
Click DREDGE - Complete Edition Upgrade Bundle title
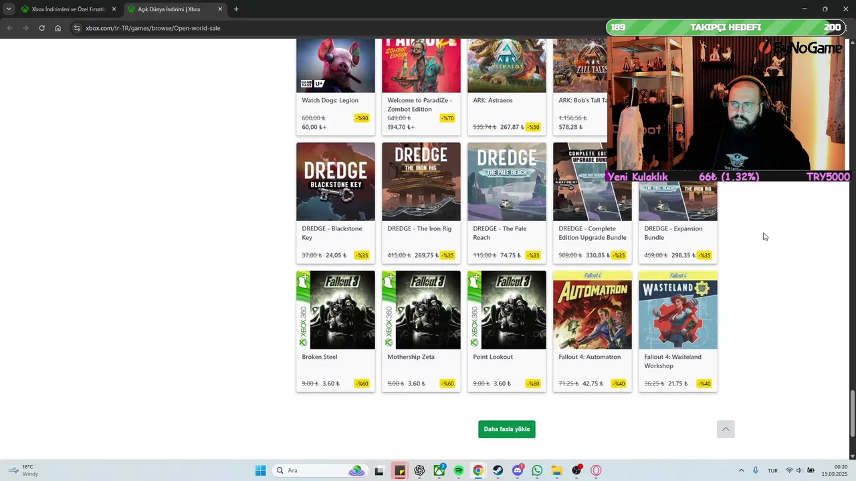(593, 233)
